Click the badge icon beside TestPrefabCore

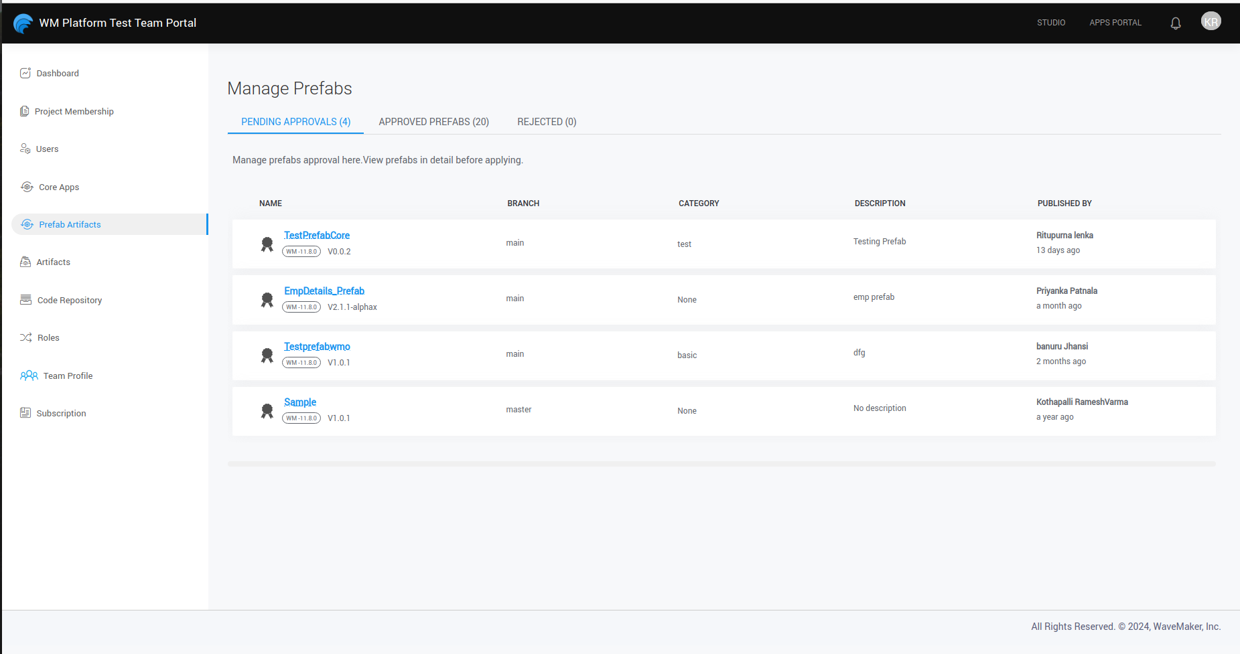pos(267,244)
